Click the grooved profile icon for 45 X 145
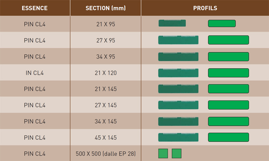Image resolution: width=269 pixels, height=161 pixels. (x=178, y=137)
